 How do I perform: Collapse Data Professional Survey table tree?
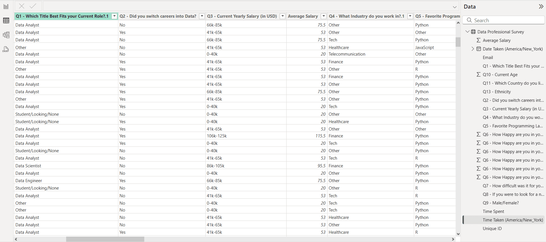tap(467, 32)
